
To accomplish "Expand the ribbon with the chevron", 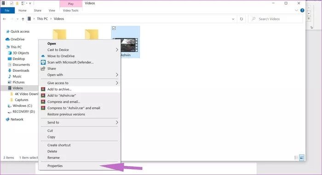I will (x=296, y=10).
